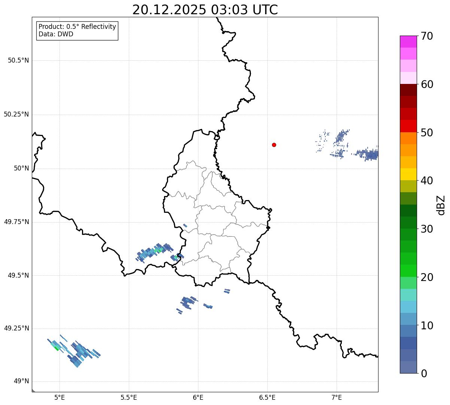
Task: Click the yellow swatch just above 40
Action: [408, 174]
